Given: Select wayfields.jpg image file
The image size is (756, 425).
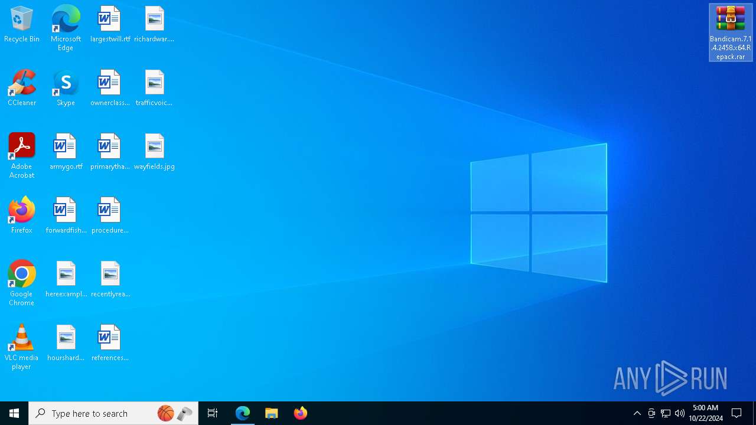Looking at the screenshot, I should tap(154, 152).
